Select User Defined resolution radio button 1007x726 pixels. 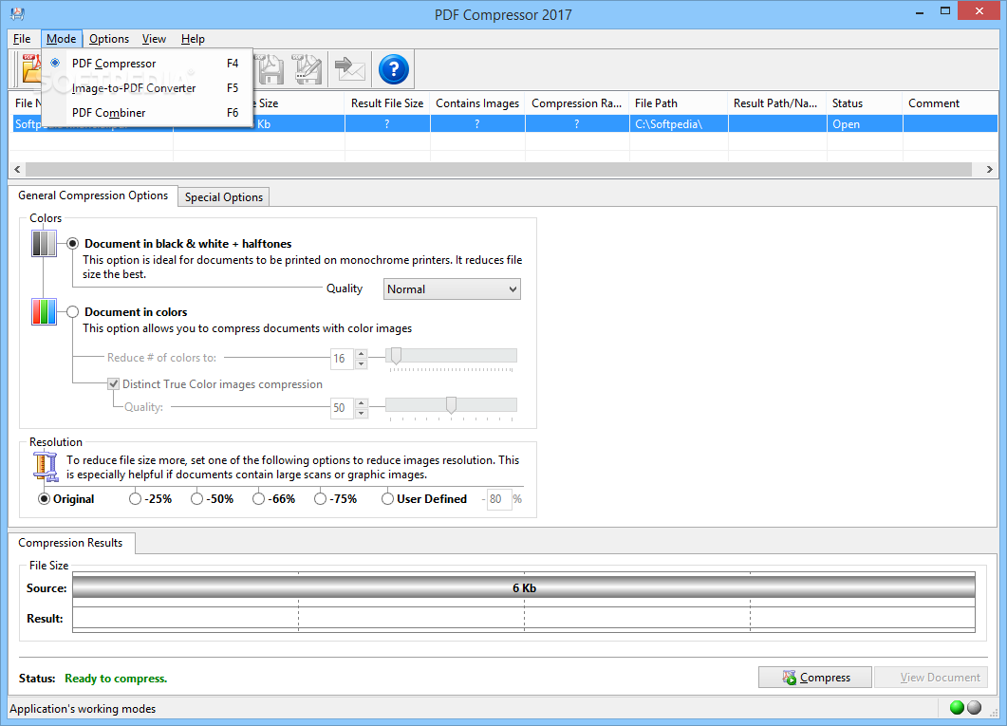(387, 499)
